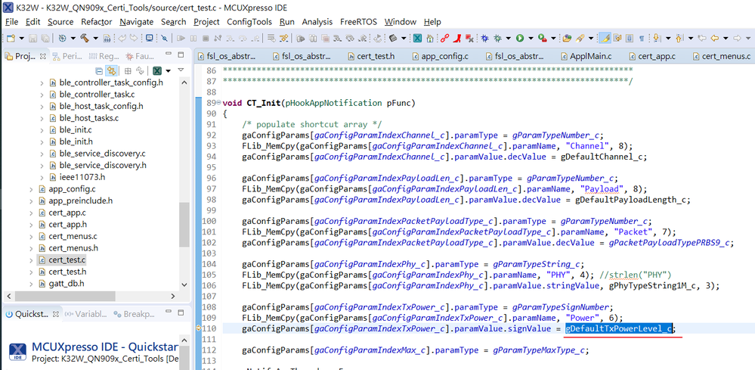Click the Skip All Breakpoints icon
This screenshot has height=370, width=755.
(x=164, y=39)
